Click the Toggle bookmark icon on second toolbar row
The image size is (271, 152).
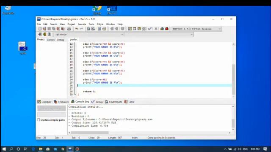click(44, 34)
